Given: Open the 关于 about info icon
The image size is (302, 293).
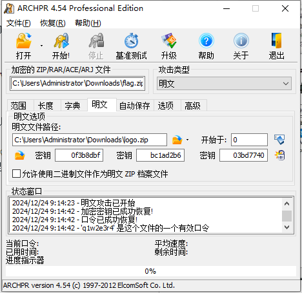Looking at the screenshot, I should pos(241,41).
